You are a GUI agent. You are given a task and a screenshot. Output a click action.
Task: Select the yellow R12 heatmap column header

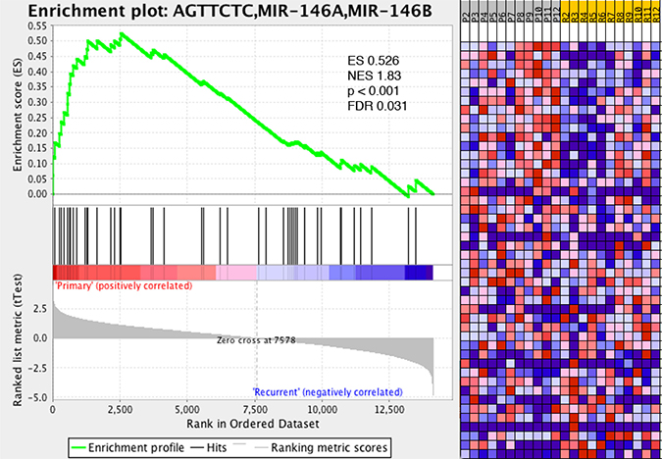pyautogui.click(x=655, y=17)
